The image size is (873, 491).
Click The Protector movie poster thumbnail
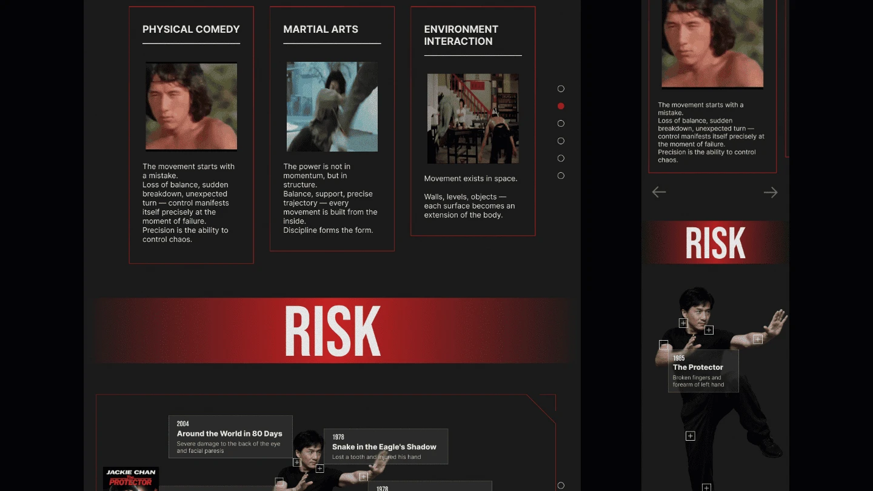point(131,478)
